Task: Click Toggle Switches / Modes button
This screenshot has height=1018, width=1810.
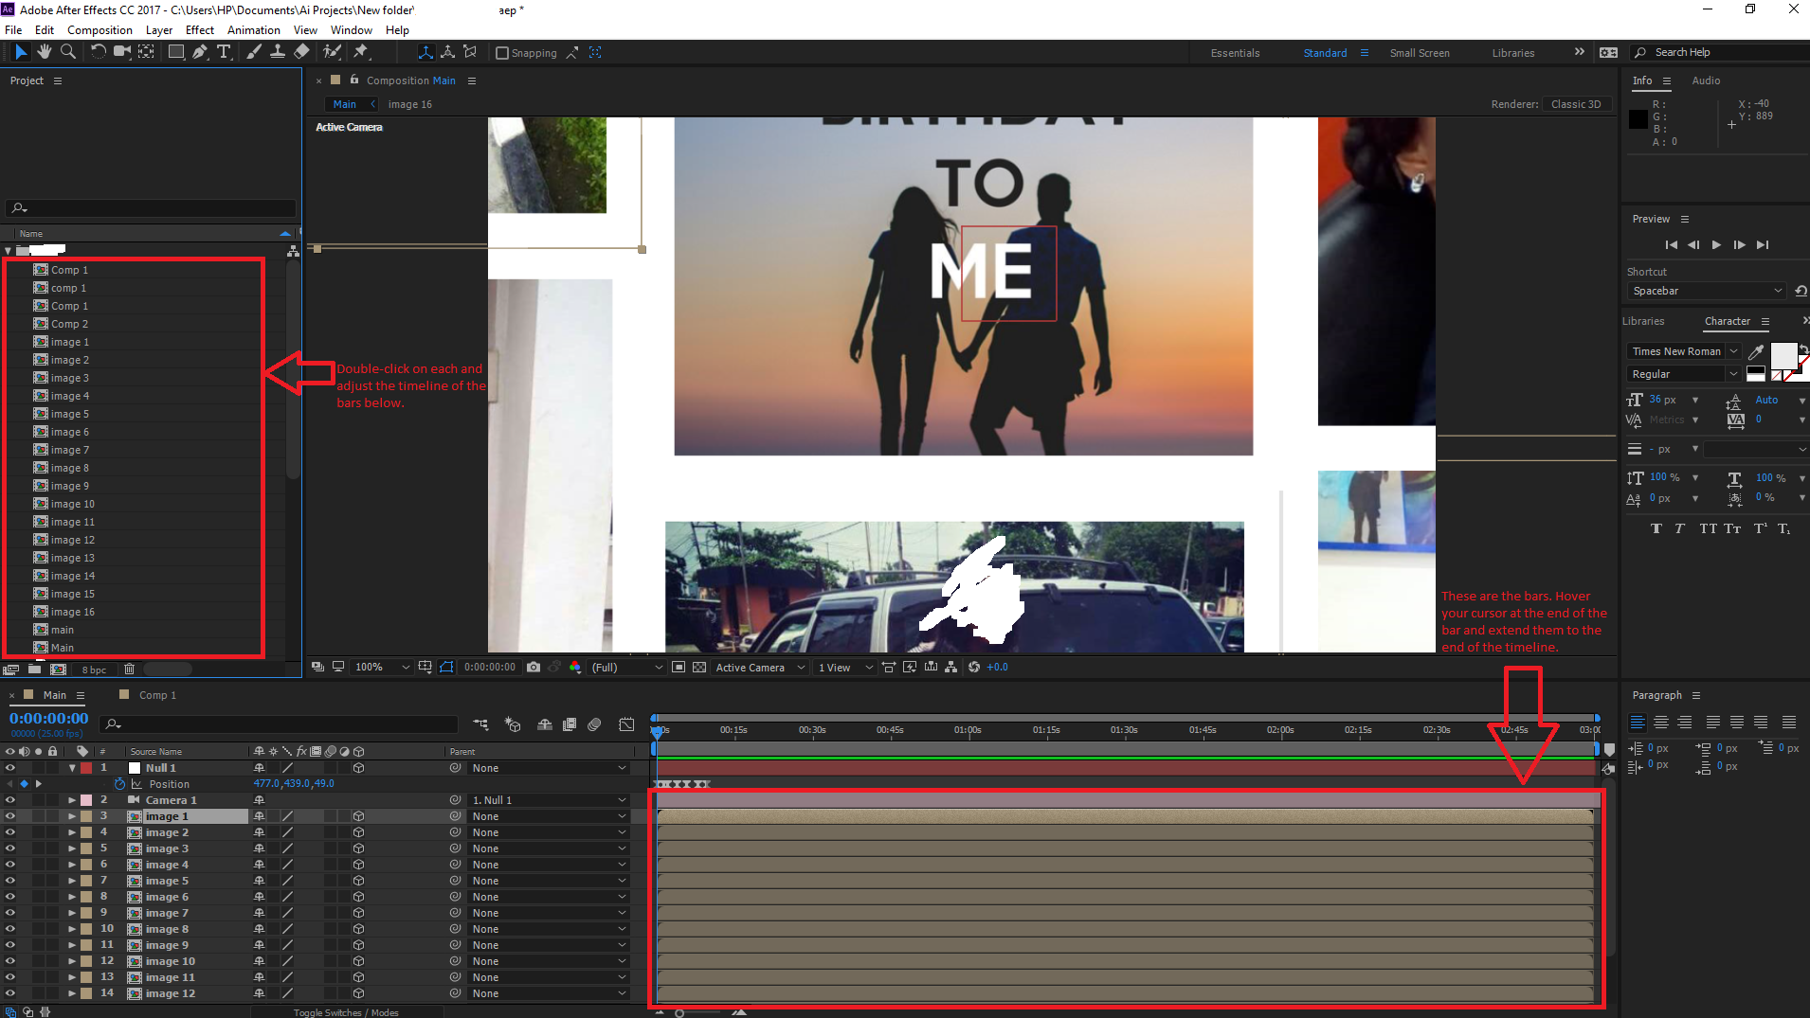Action: point(346,1012)
